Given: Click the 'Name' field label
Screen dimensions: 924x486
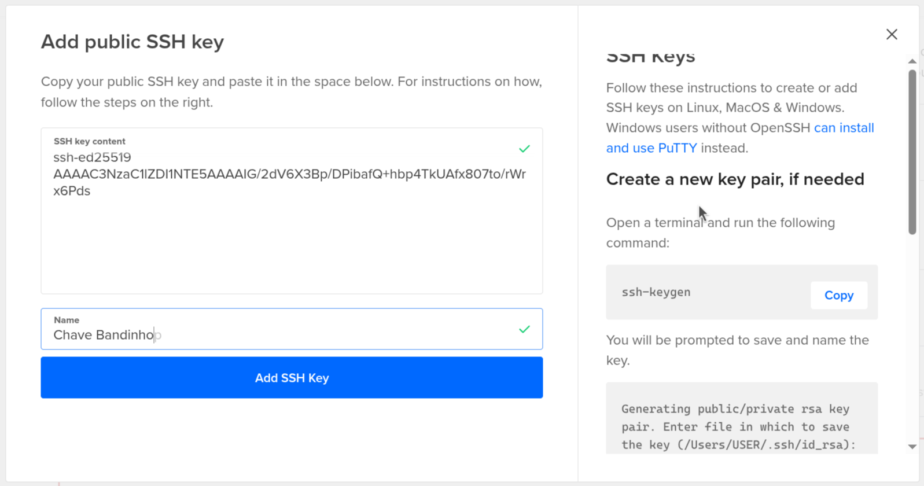Looking at the screenshot, I should (x=67, y=320).
